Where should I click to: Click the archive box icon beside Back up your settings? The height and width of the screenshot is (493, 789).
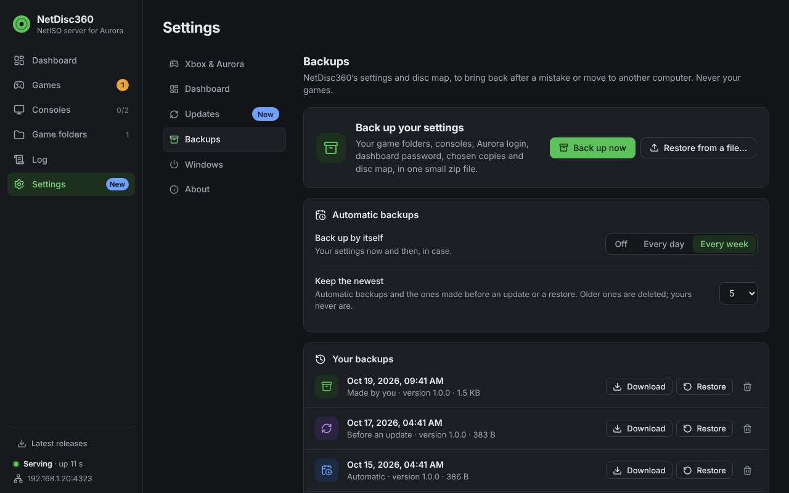[x=331, y=148]
